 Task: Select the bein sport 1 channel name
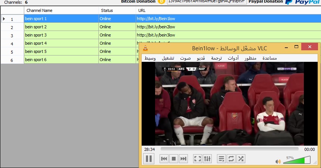pos(36,19)
